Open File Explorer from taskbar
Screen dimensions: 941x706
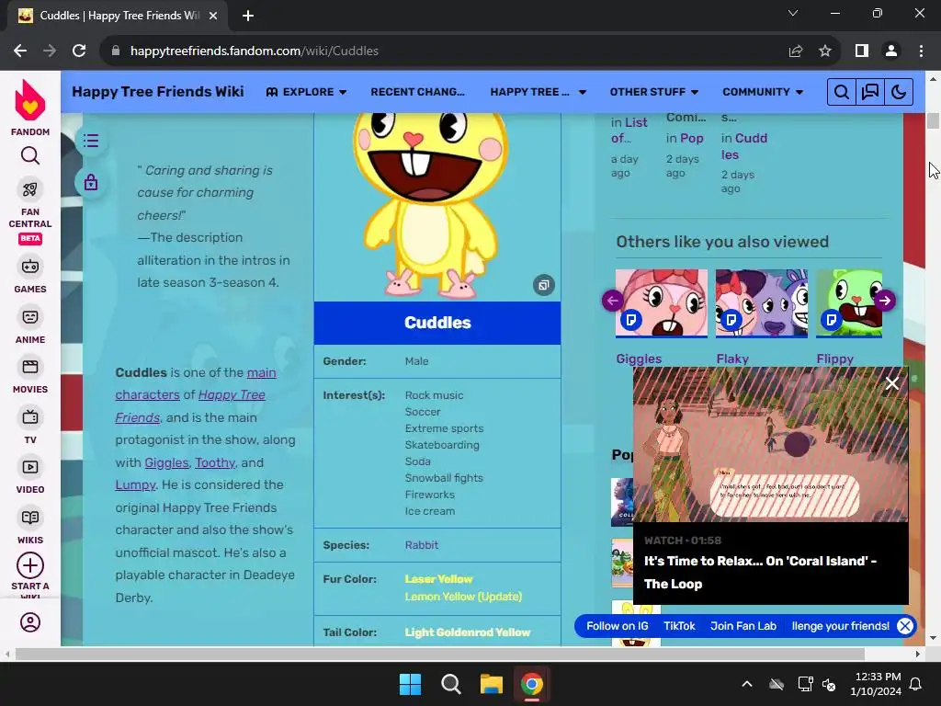pos(491,684)
